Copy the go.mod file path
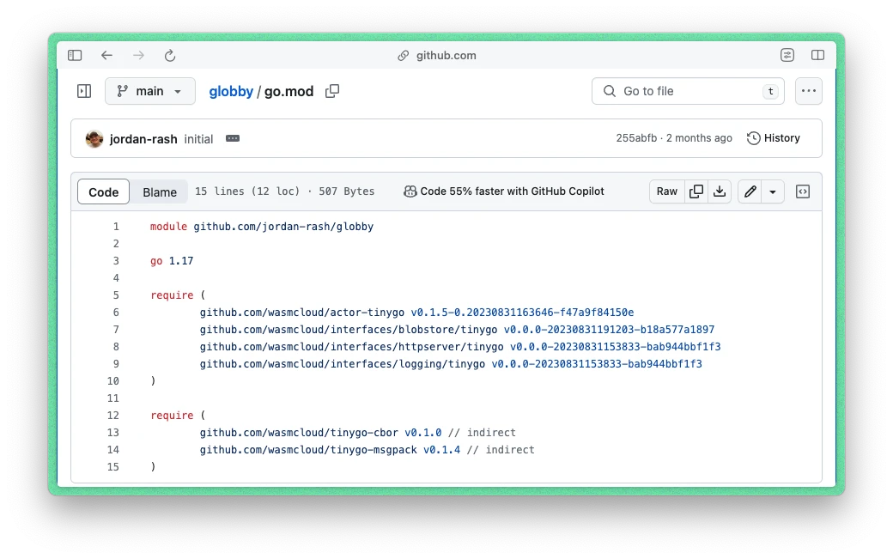Screen dimensions: 893x559 coord(332,91)
